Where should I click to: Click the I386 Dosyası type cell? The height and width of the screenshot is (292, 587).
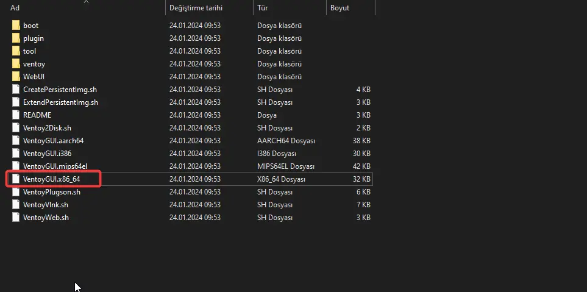(x=277, y=154)
